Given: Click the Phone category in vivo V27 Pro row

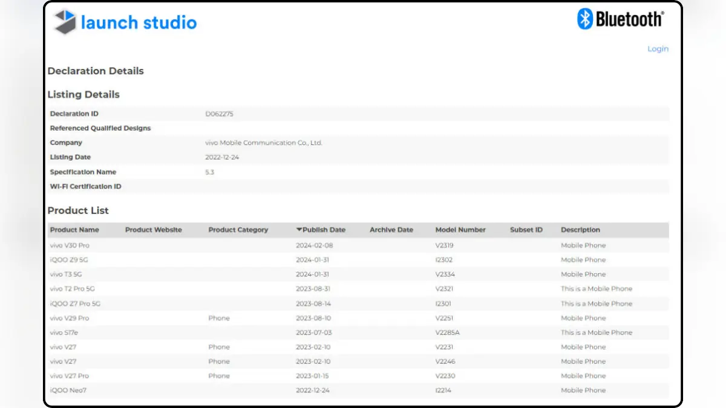Looking at the screenshot, I should (219, 376).
